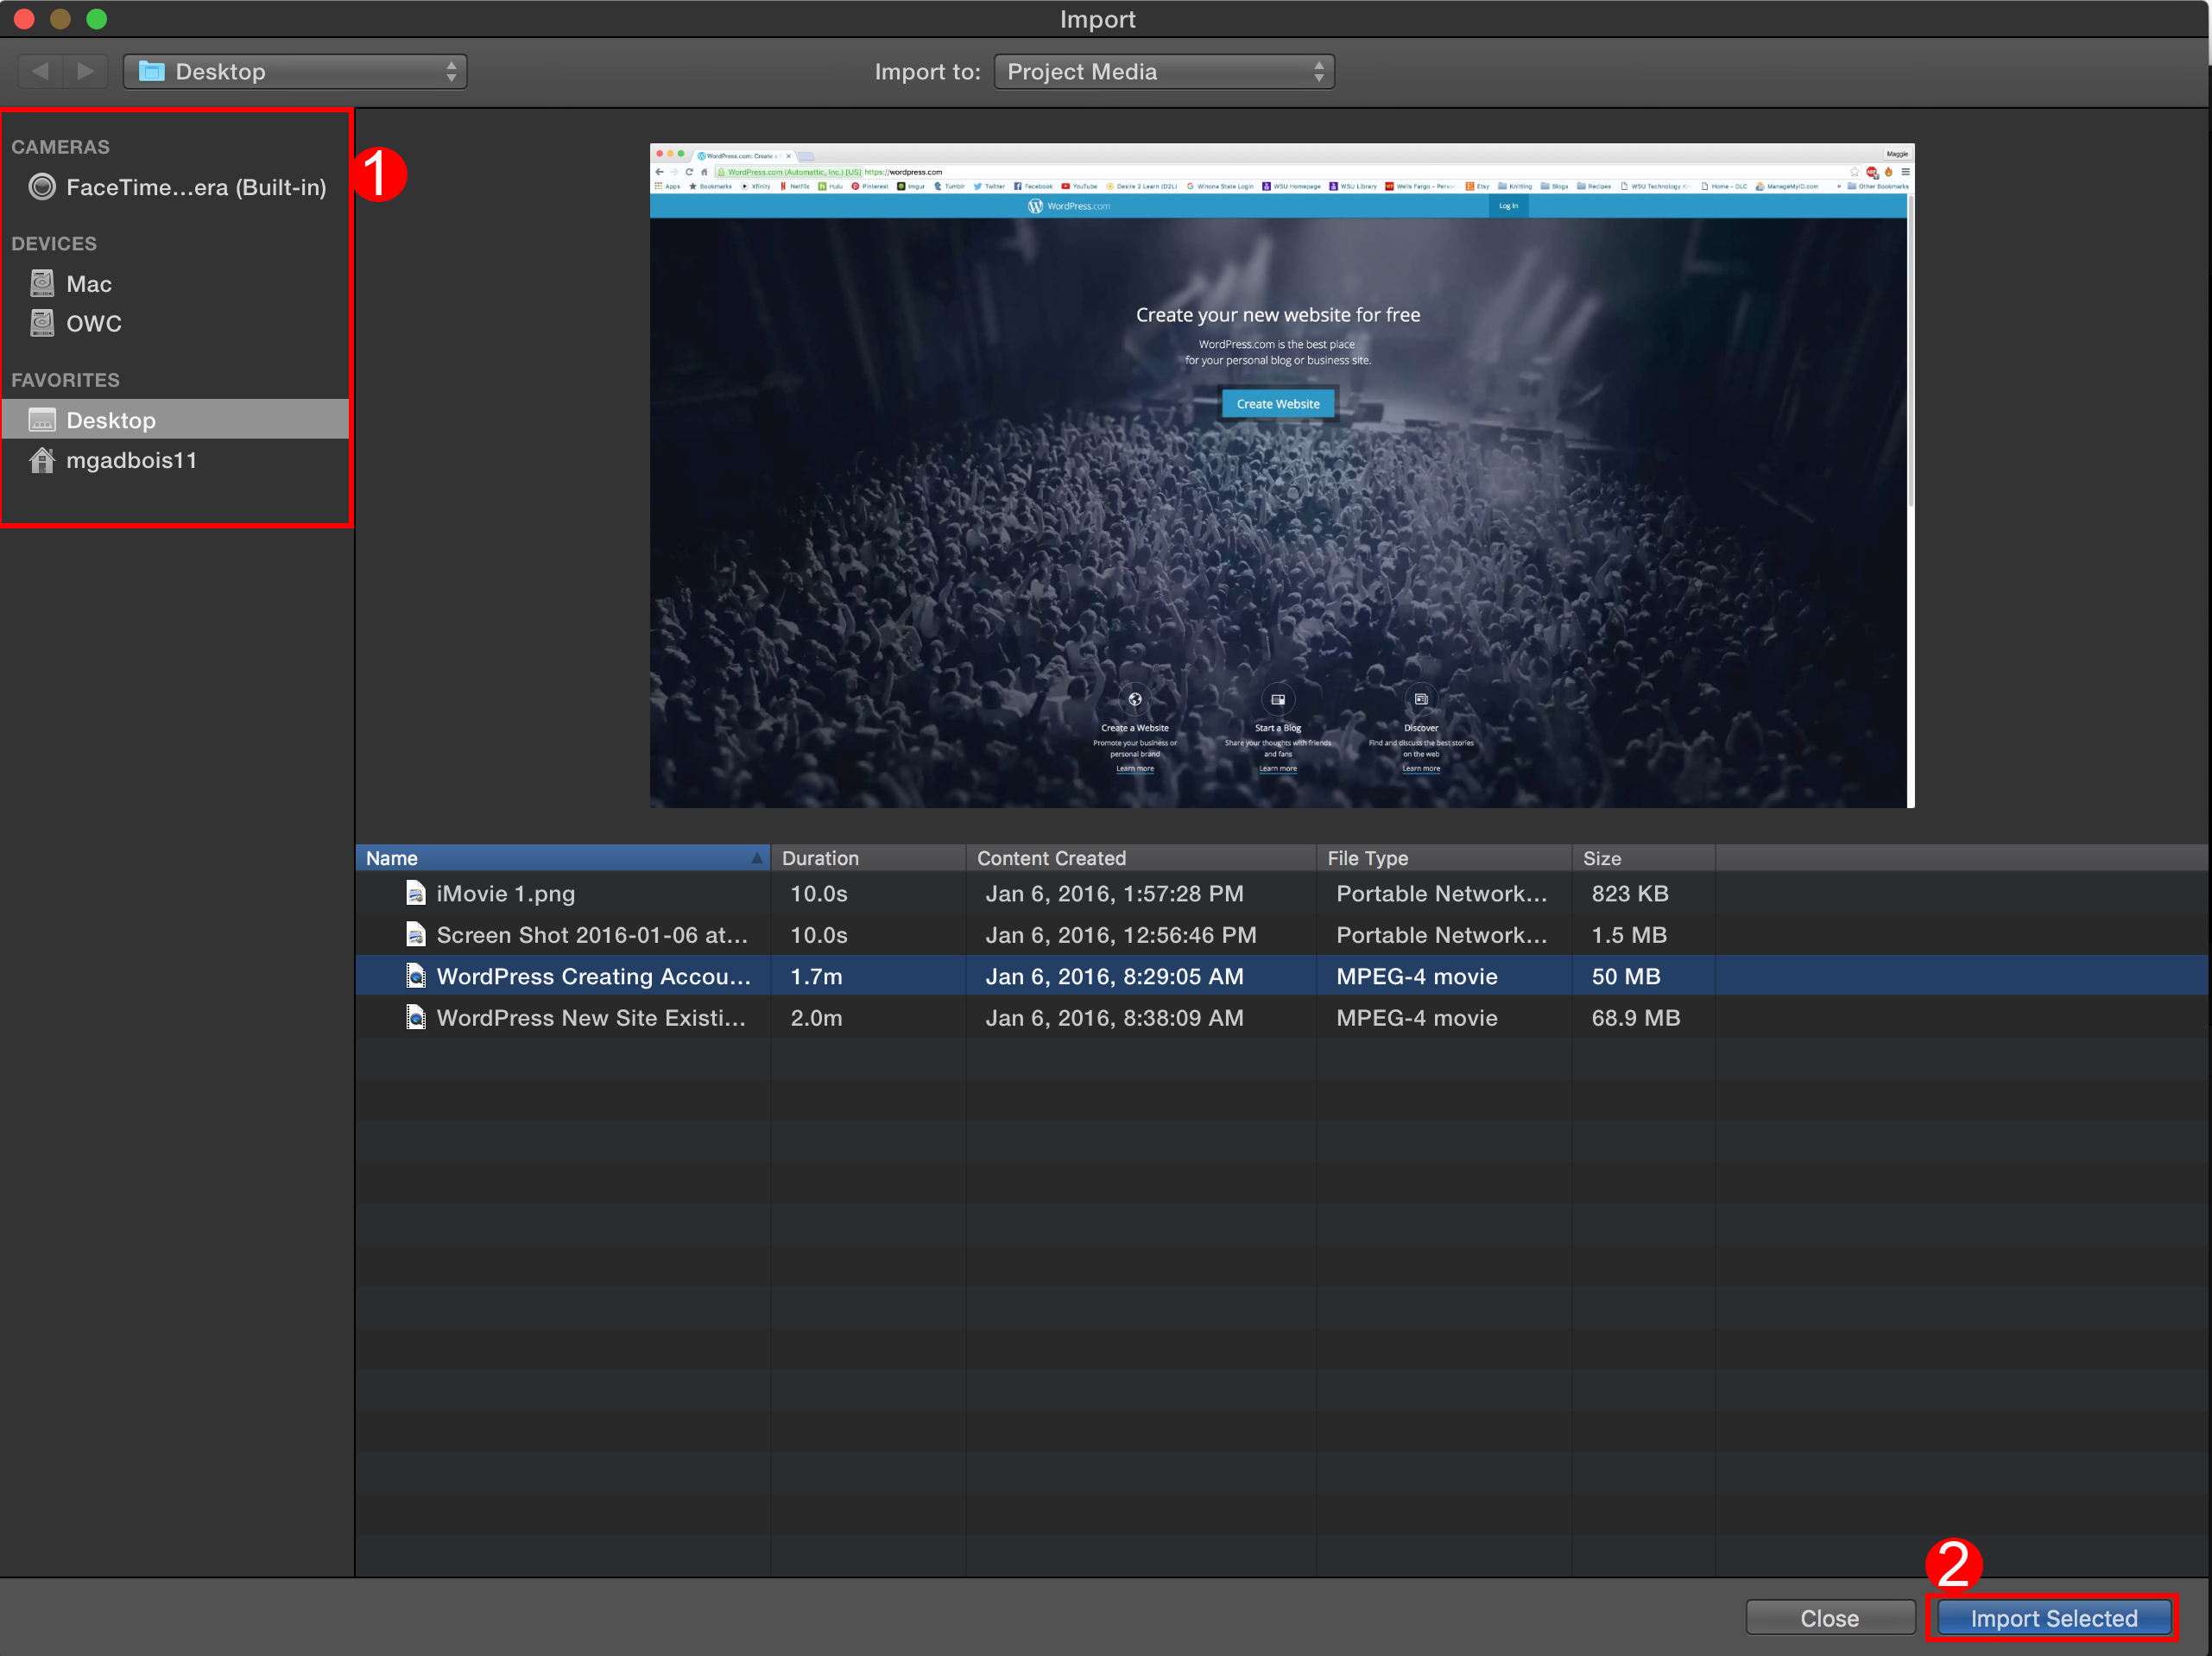Open the Desktop folder location dropdown
The image size is (2212, 1656).
295,71
